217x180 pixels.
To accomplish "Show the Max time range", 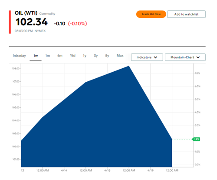I will click(x=120, y=56).
